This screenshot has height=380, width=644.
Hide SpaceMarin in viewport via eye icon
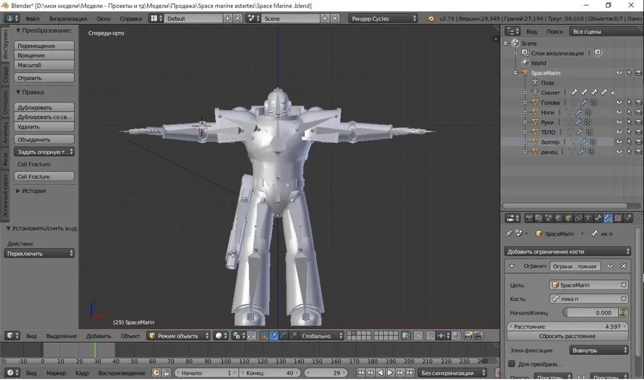619,73
